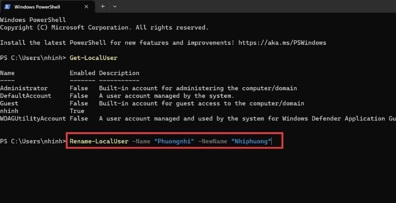This screenshot has height=203, width=396.
Task: Click the Rename-LocalUser command text
Action: pyautogui.click(x=99, y=141)
